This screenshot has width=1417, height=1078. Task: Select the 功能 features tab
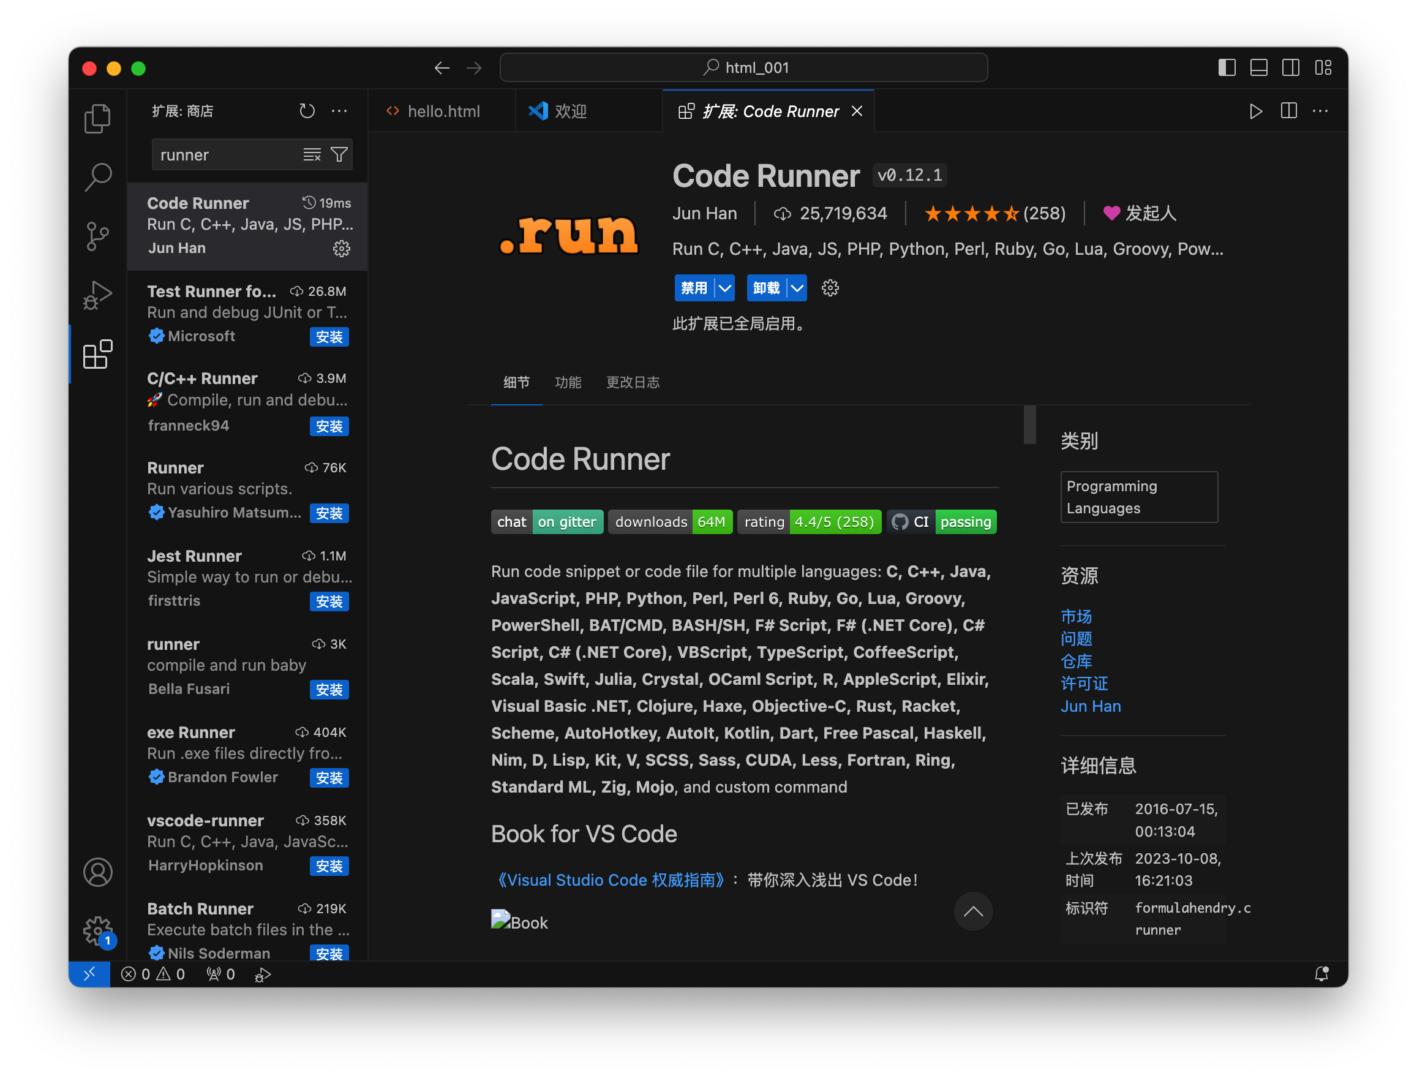tap(568, 382)
